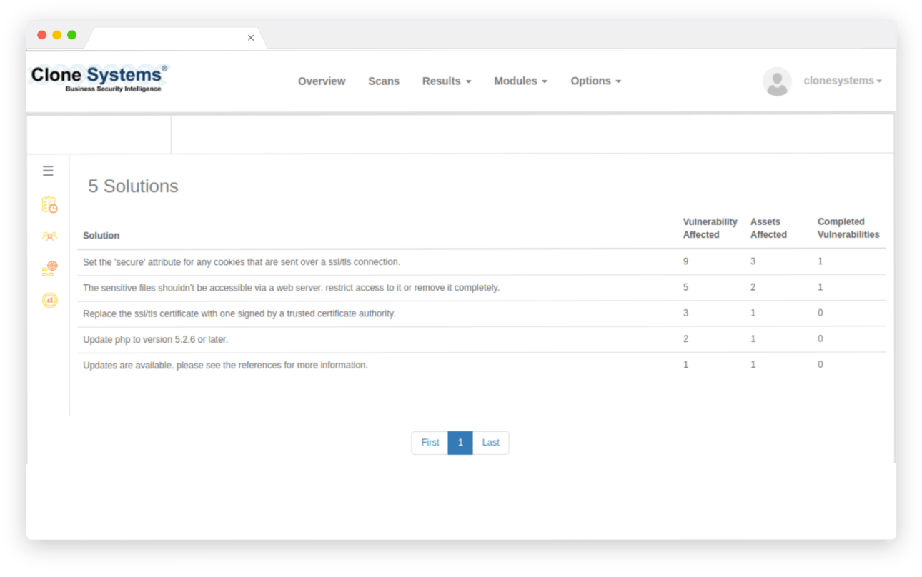Select page 1 in pagination
This screenshot has height=577, width=922.
click(460, 443)
